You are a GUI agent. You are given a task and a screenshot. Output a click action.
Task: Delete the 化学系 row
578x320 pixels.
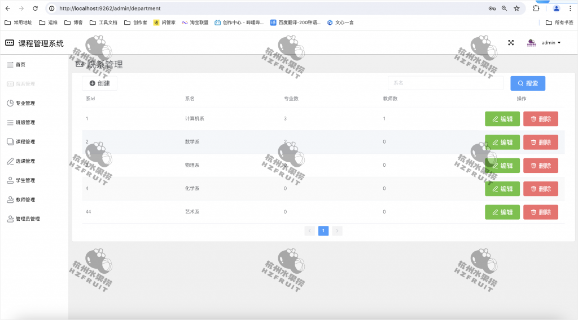pos(541,189)
